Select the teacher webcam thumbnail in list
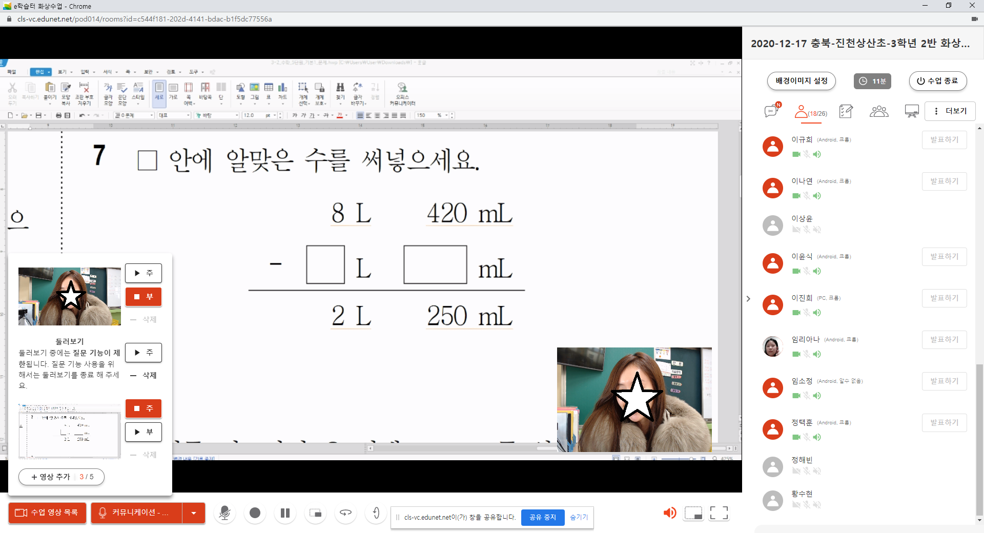The width and height of the screenshot is (984, 533). click(x=70, y=296)
